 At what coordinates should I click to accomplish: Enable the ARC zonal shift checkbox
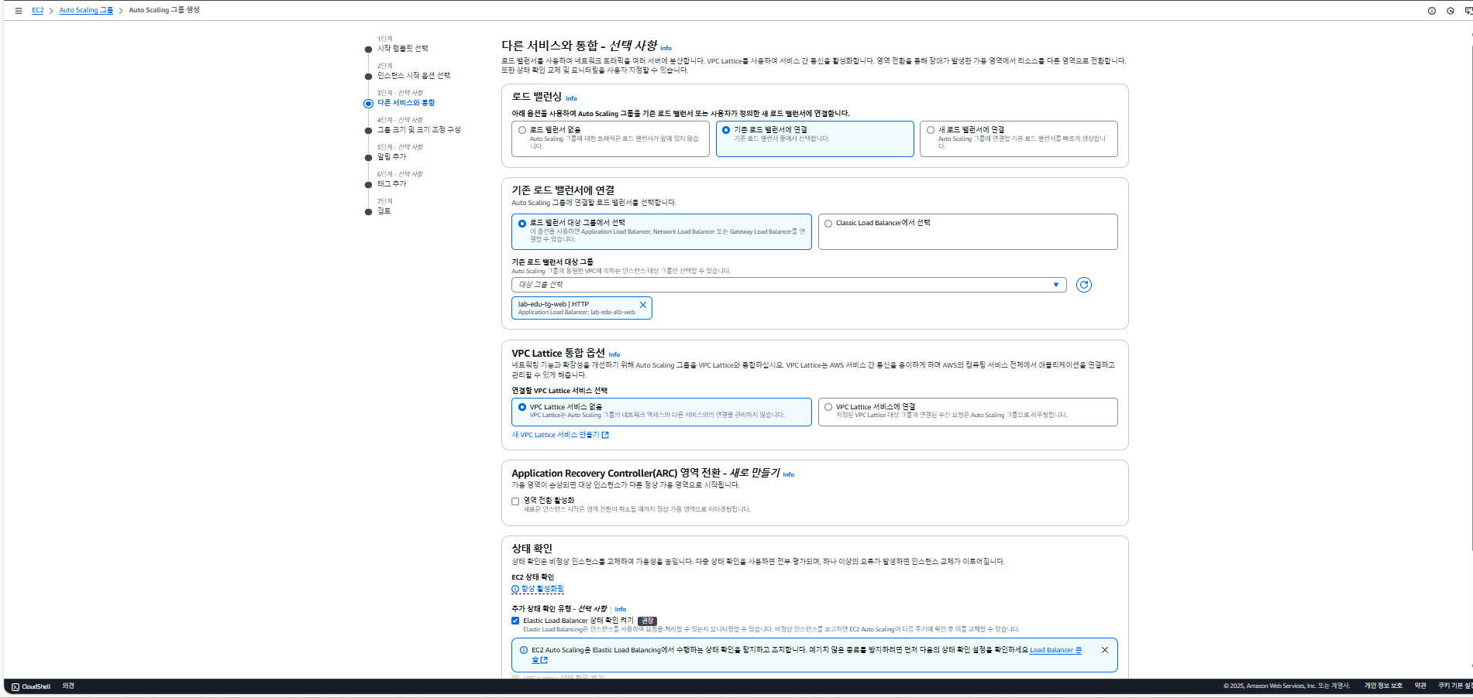pos(515,501)
